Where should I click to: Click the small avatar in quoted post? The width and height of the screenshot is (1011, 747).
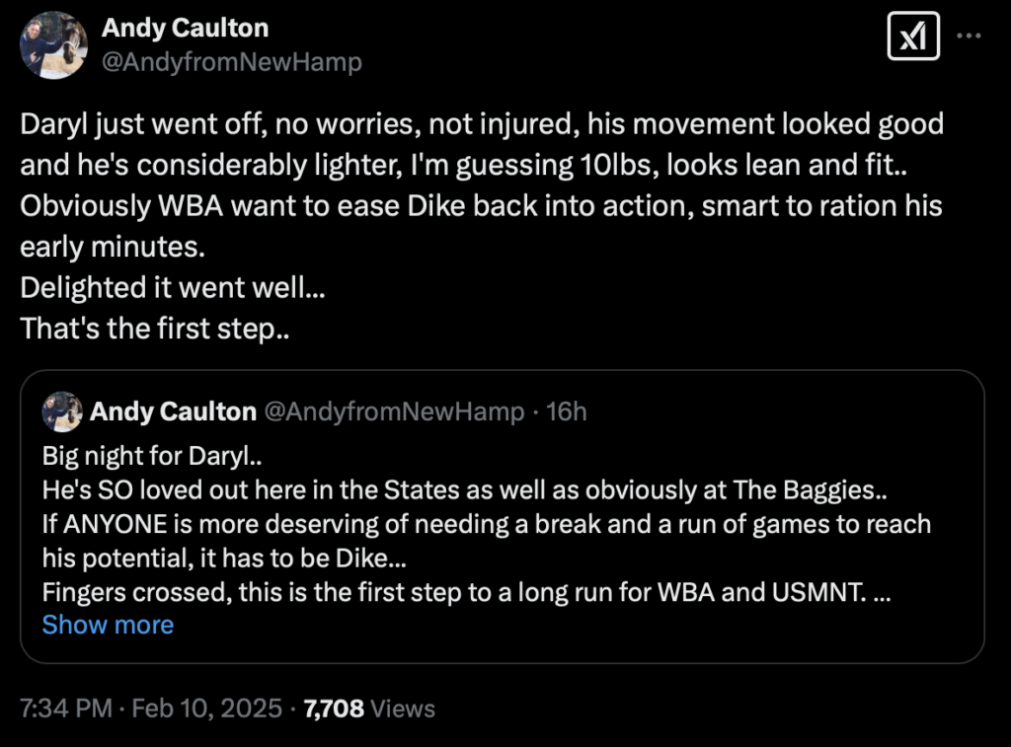(x=62, y=411)
